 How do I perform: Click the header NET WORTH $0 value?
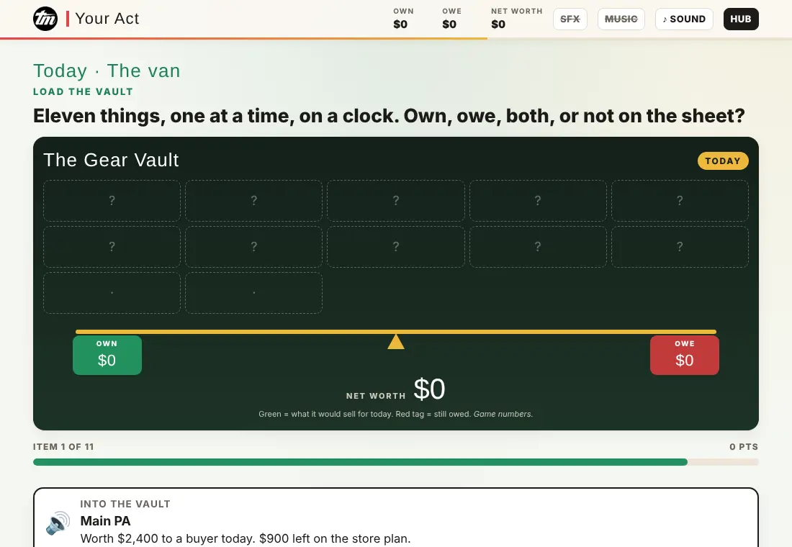[498, 24]
